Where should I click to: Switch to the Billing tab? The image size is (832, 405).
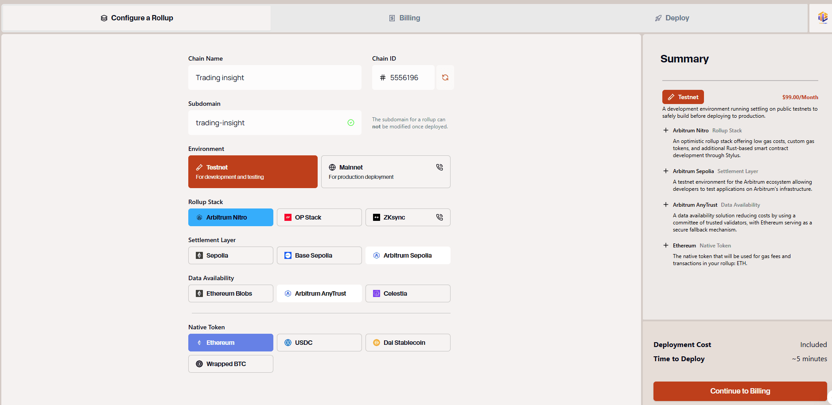pyautogui.click(x=404, y=18)
